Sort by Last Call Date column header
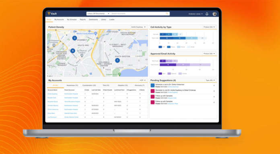Viewport: 280px width, 154px height. pos(96,90)
